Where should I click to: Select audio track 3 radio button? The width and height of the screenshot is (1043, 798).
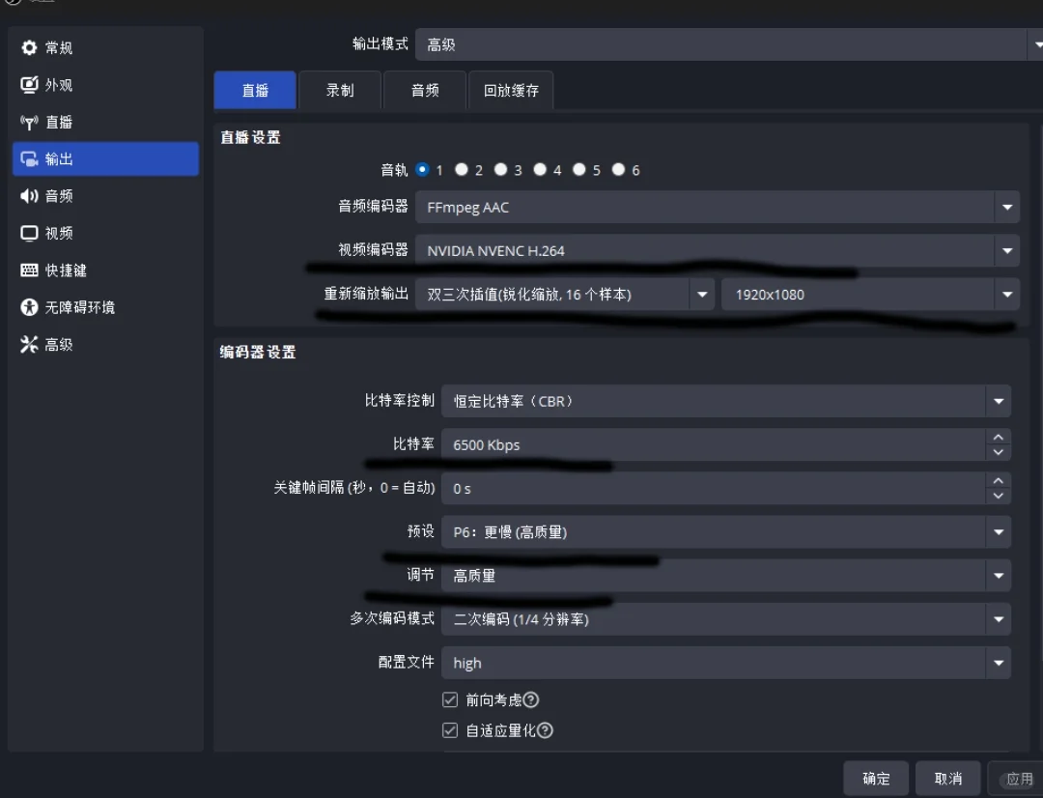501,168
